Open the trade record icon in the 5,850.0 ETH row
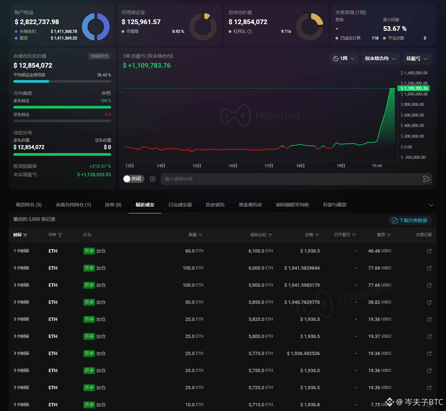The image size is (446, 411). (x=429, y=302)
